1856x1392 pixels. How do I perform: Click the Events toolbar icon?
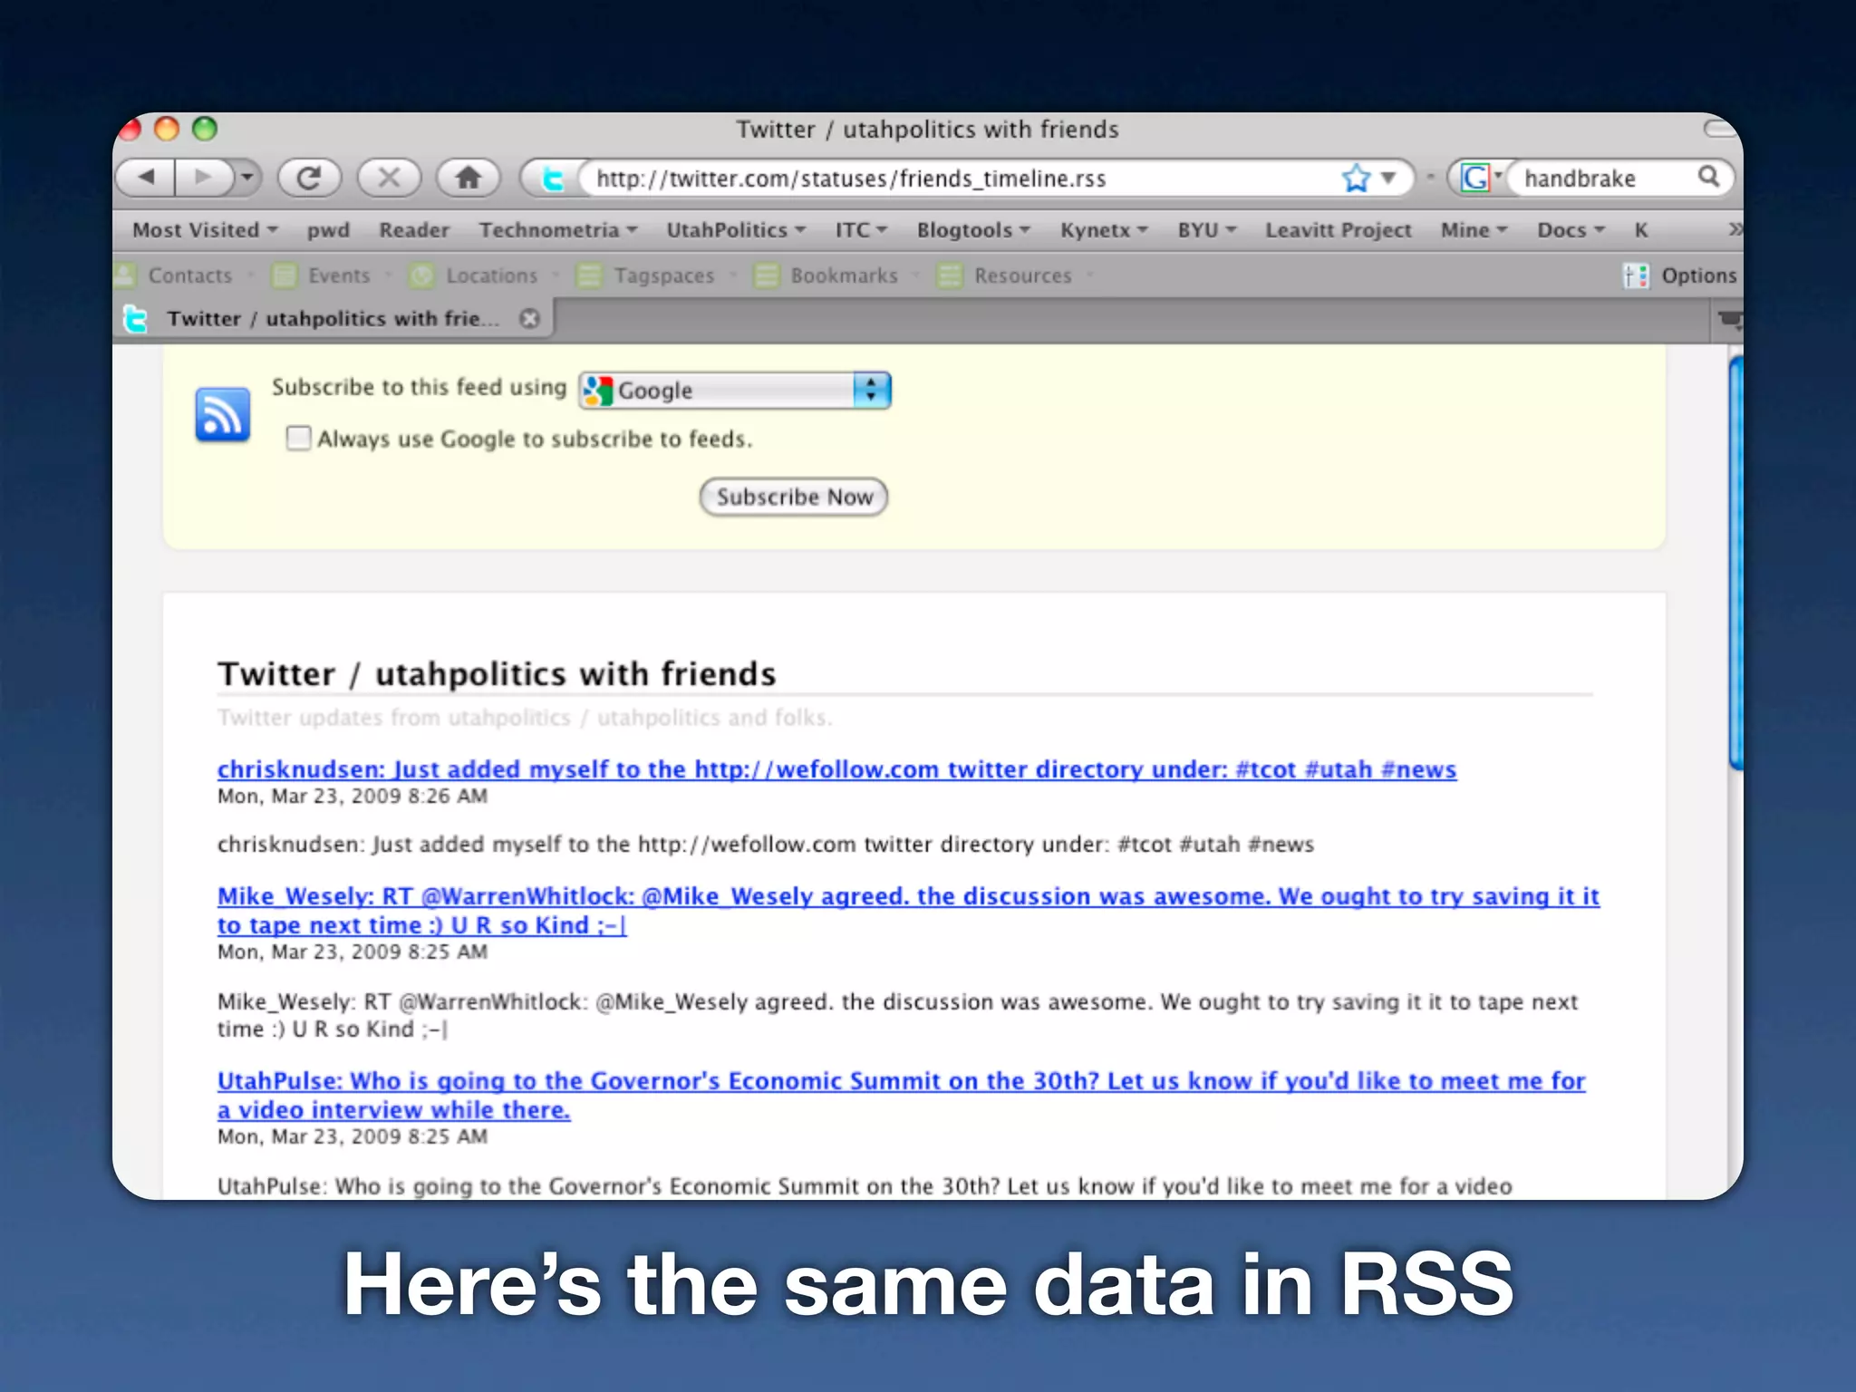[285, 275]
